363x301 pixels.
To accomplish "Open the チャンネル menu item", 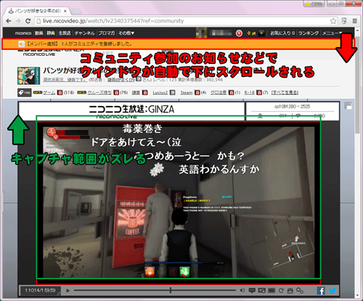I will (84, 33).
